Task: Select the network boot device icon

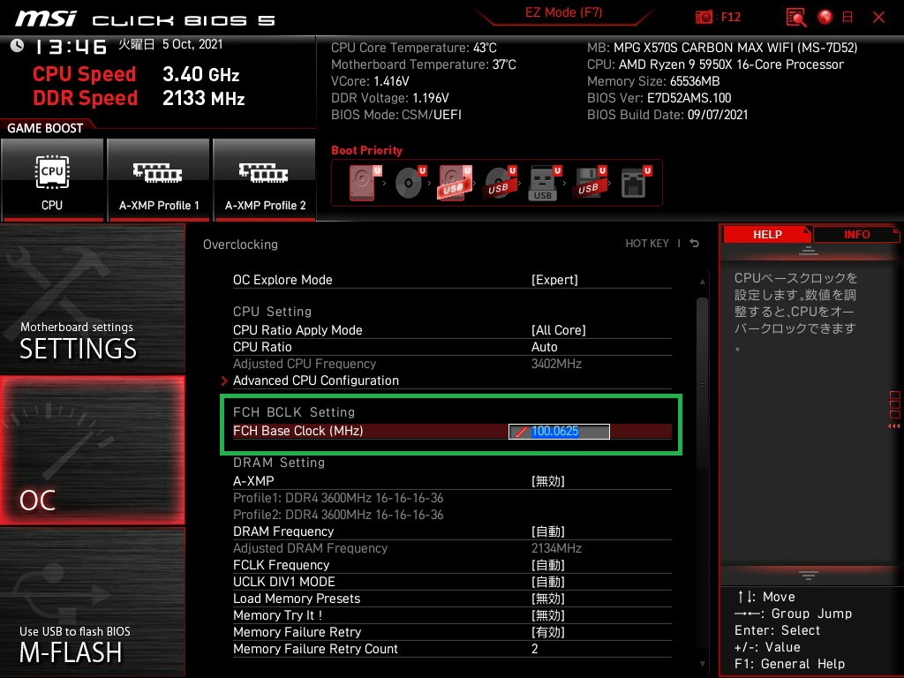Action: click(636, 183)
